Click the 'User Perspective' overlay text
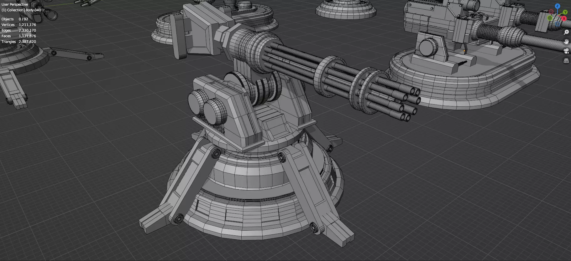Image resolution: width=571 pixels, height=261 pixels. coord(15,4)
